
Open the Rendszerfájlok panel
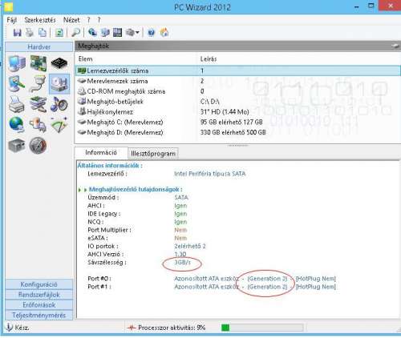(39, 295)
